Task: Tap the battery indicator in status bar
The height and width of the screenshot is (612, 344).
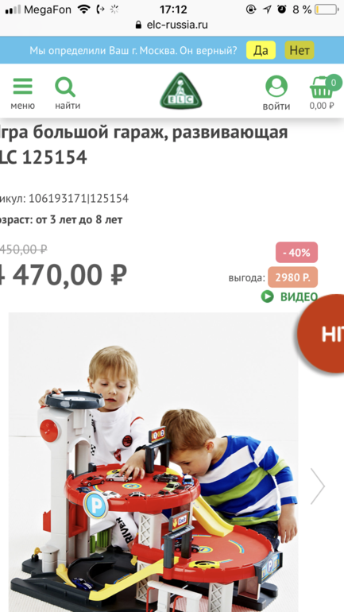Action: point(327,10)
